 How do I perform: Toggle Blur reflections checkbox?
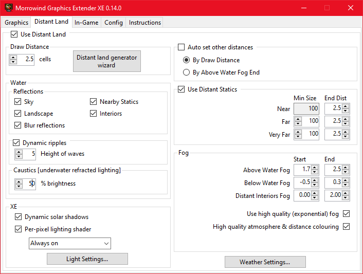(x=17, y=125)
